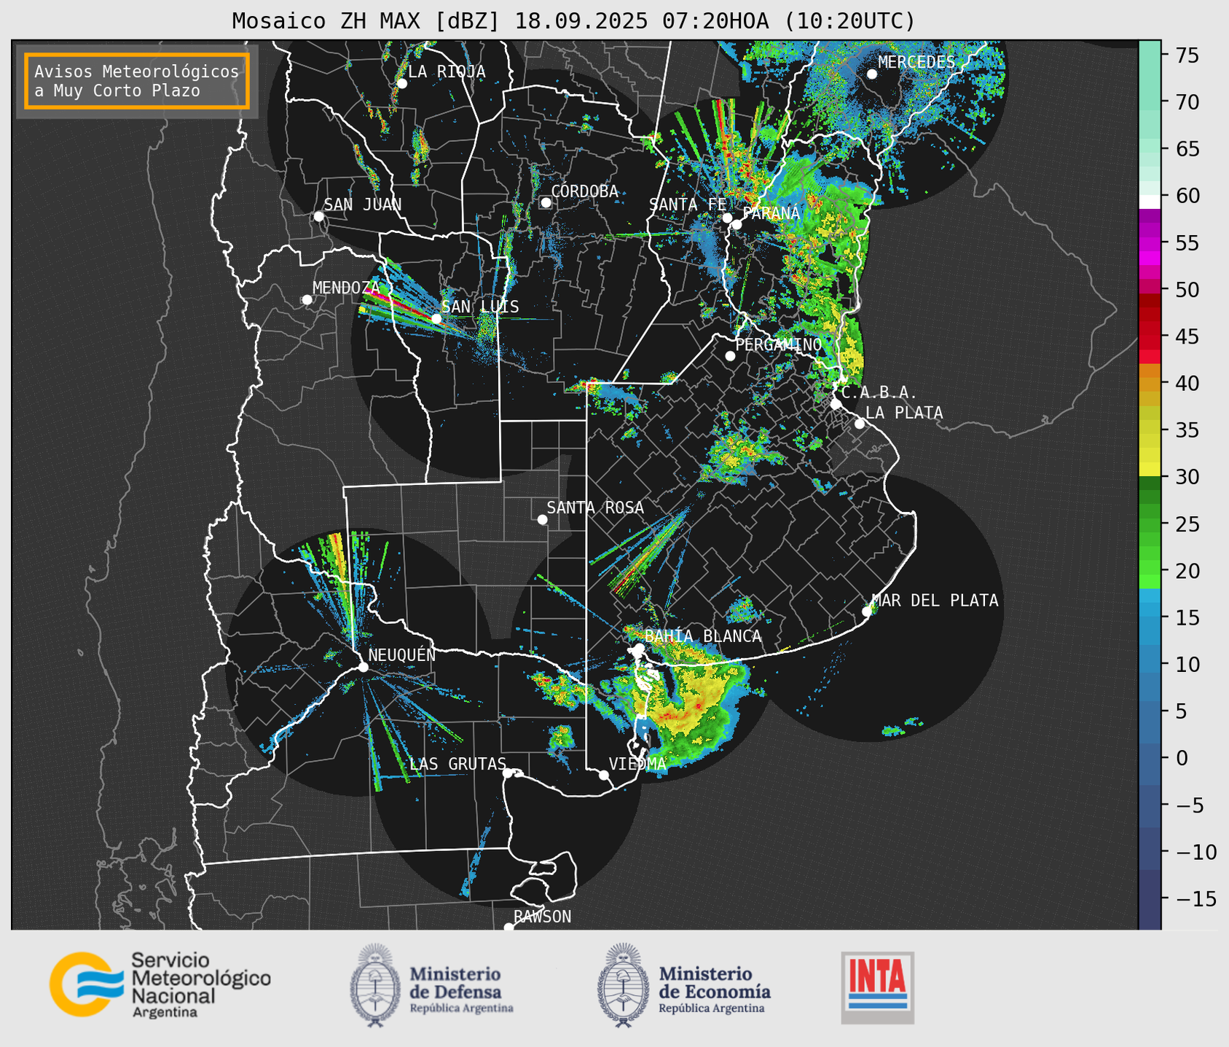
Task: Select the SAN JUAN city marker
Action: tap(318, 216)
